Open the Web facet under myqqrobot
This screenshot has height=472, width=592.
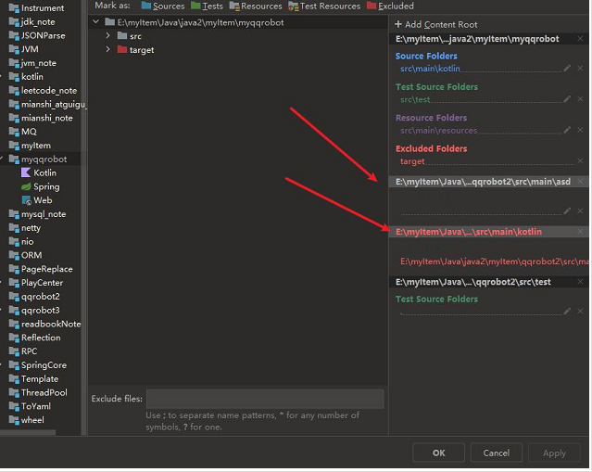(37, 200)
